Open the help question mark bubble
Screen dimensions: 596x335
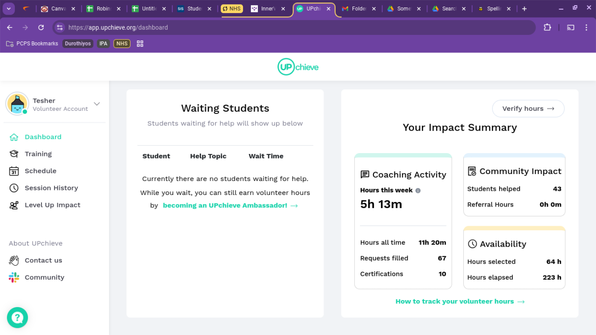(x=17, y=318)
